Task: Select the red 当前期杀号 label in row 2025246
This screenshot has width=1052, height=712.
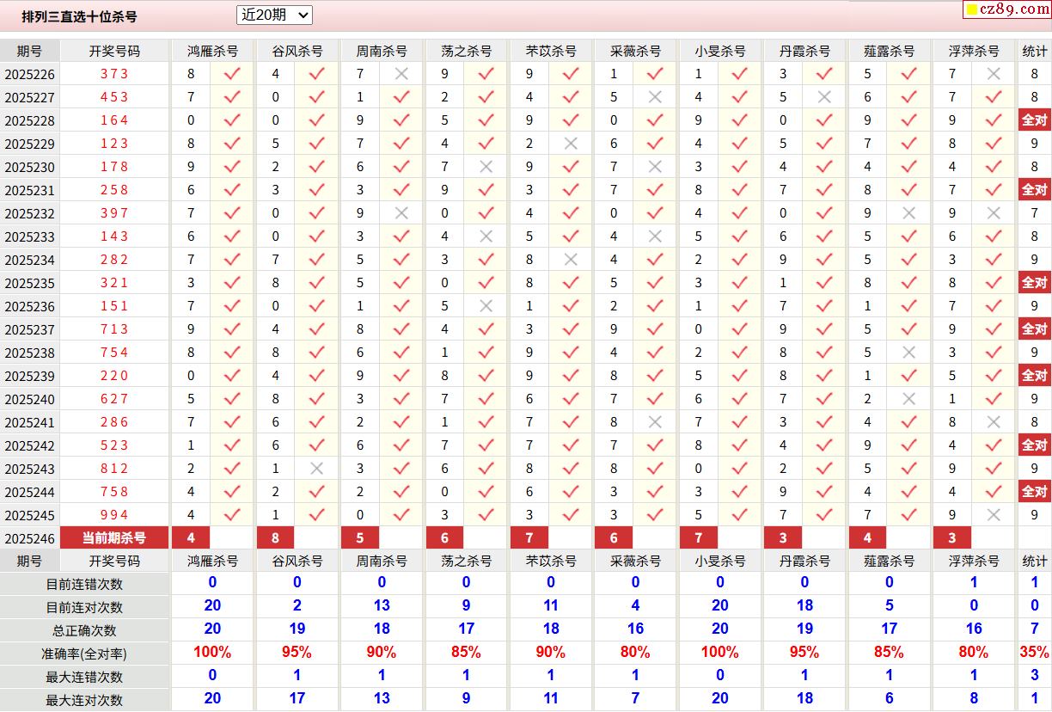Action: 114,538
